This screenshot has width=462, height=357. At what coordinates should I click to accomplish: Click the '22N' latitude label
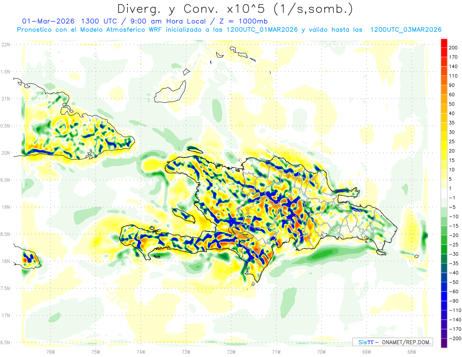[6, 45]
